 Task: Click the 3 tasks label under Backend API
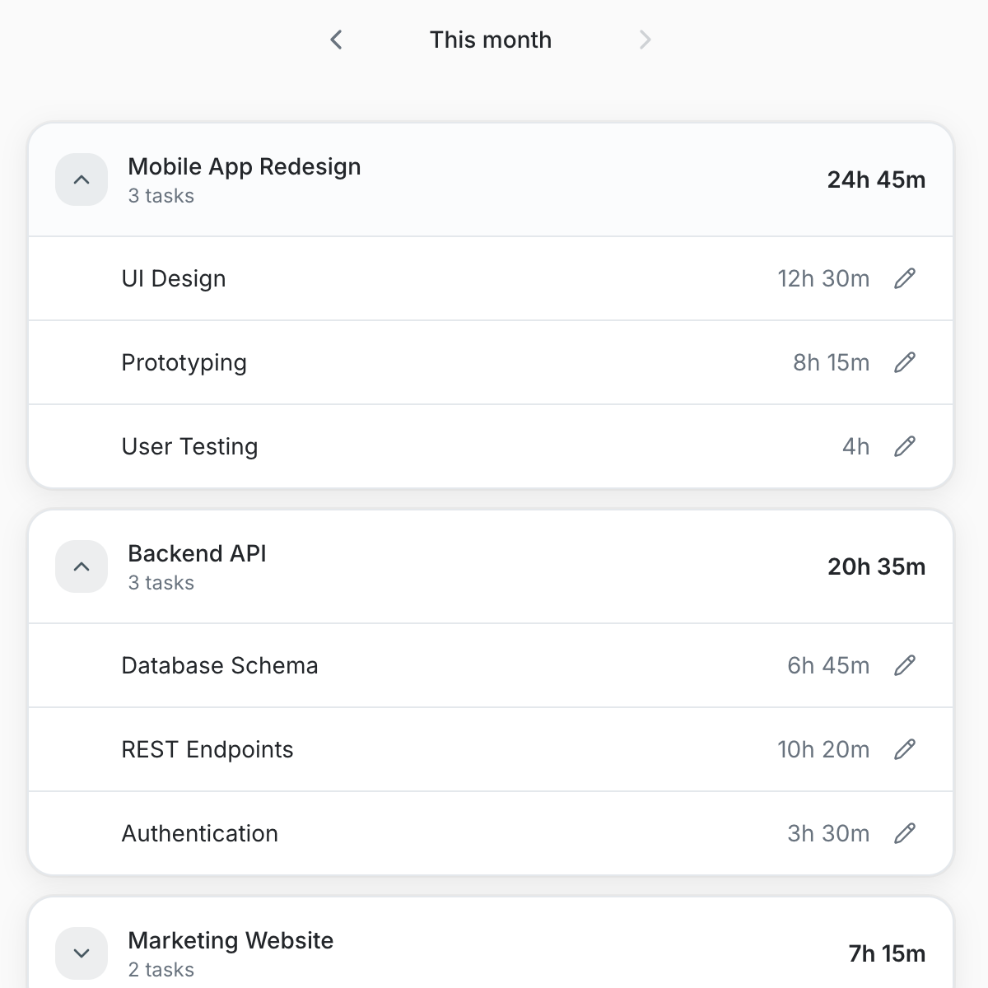[x=161, y=583]
